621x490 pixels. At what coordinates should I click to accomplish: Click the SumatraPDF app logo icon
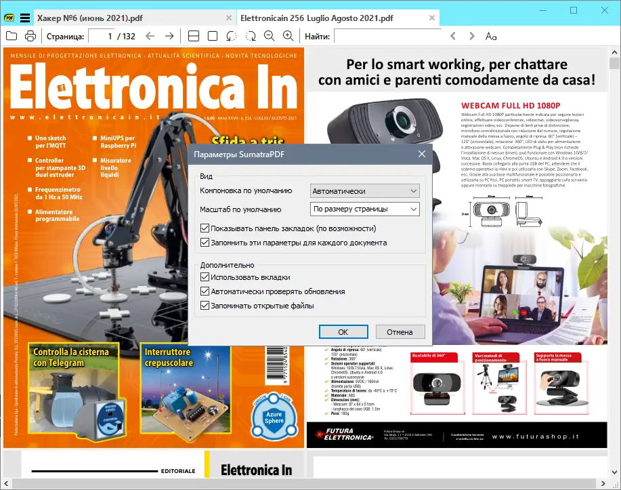pos(9,18)
